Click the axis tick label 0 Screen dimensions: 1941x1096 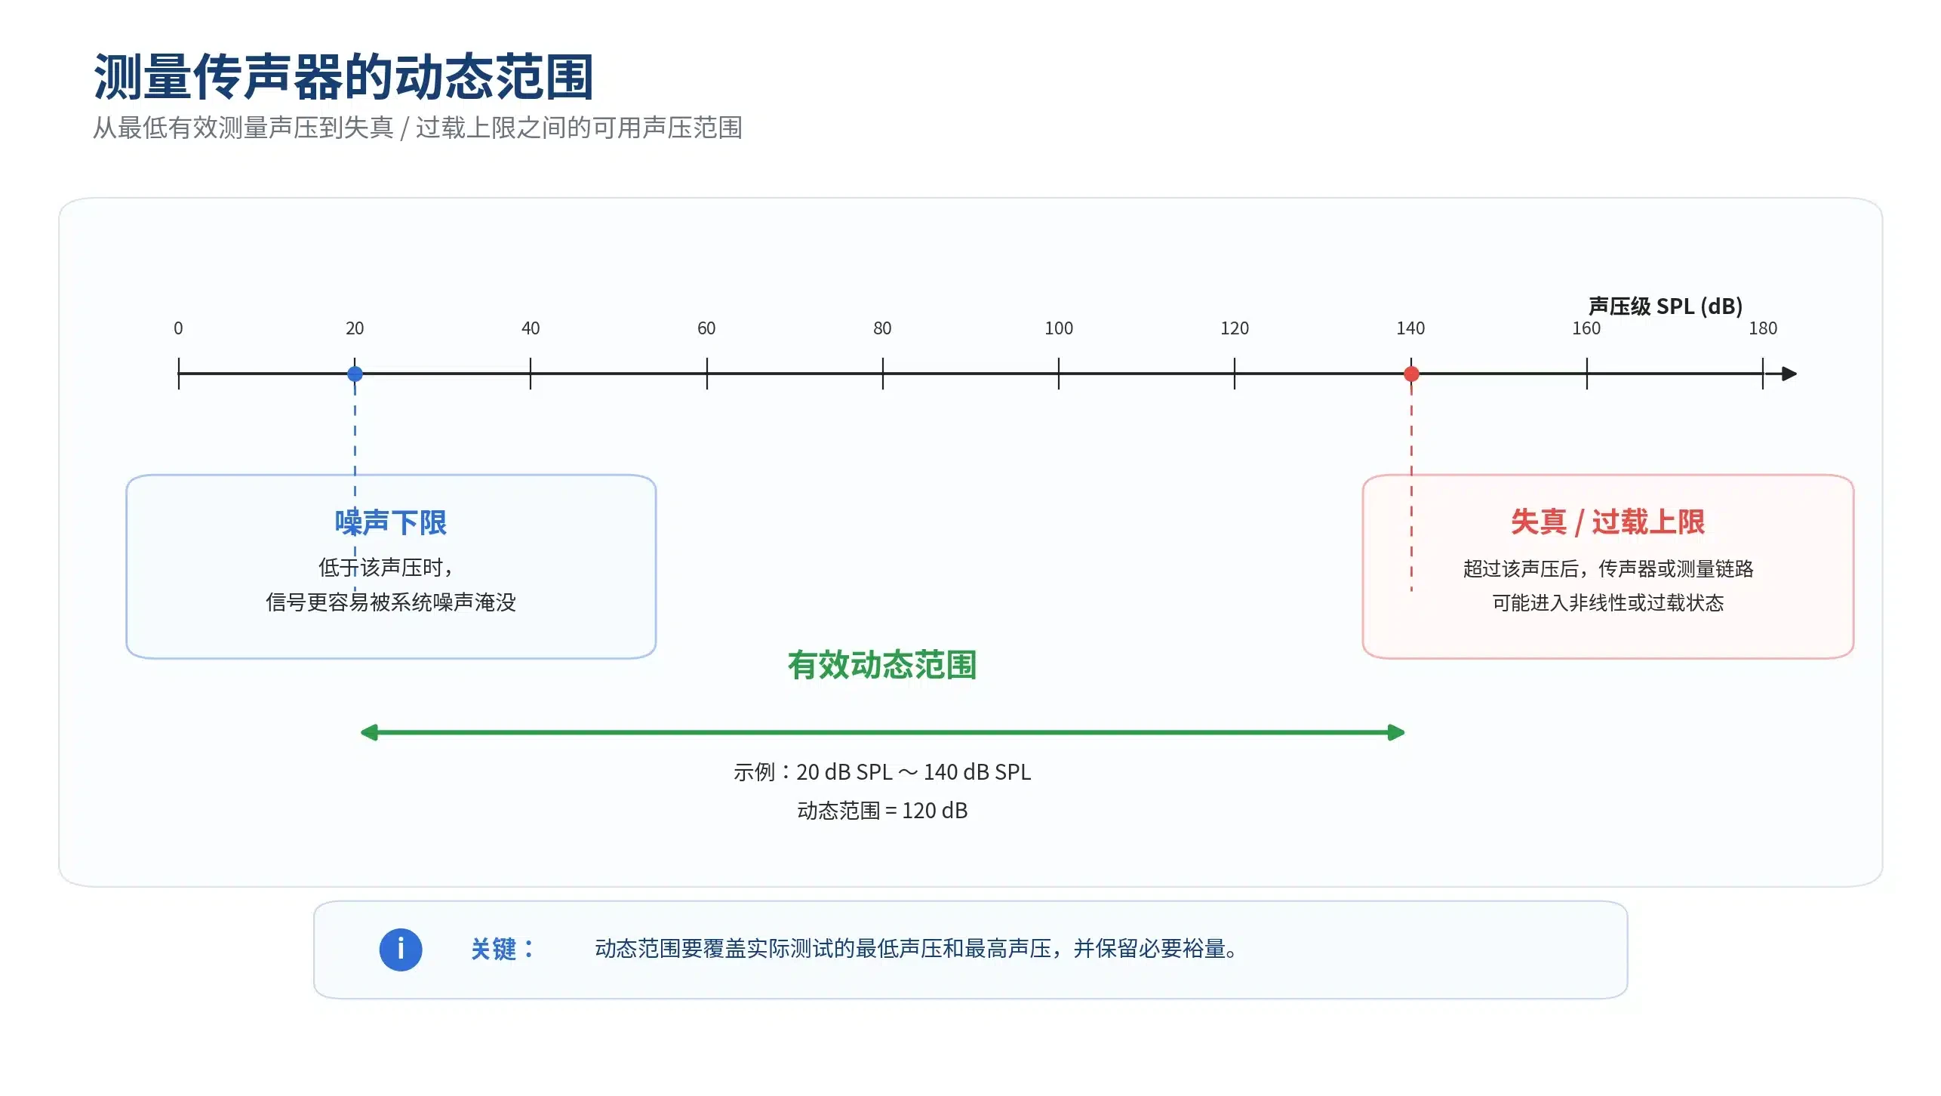point(178,328)
